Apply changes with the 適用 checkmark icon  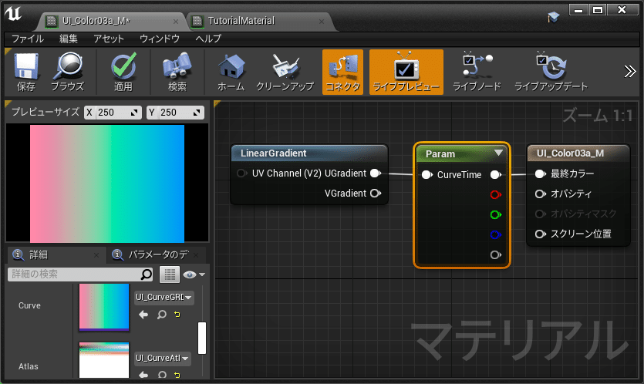click(123, 72)
